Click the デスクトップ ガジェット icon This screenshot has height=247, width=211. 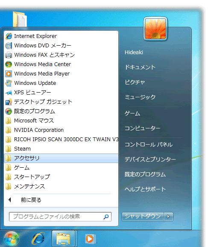tap(9, 102)
